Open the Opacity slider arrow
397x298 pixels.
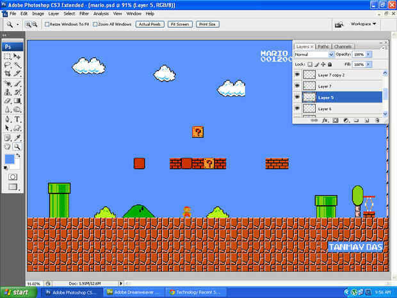pyautogui.click(x=368, y=54)
